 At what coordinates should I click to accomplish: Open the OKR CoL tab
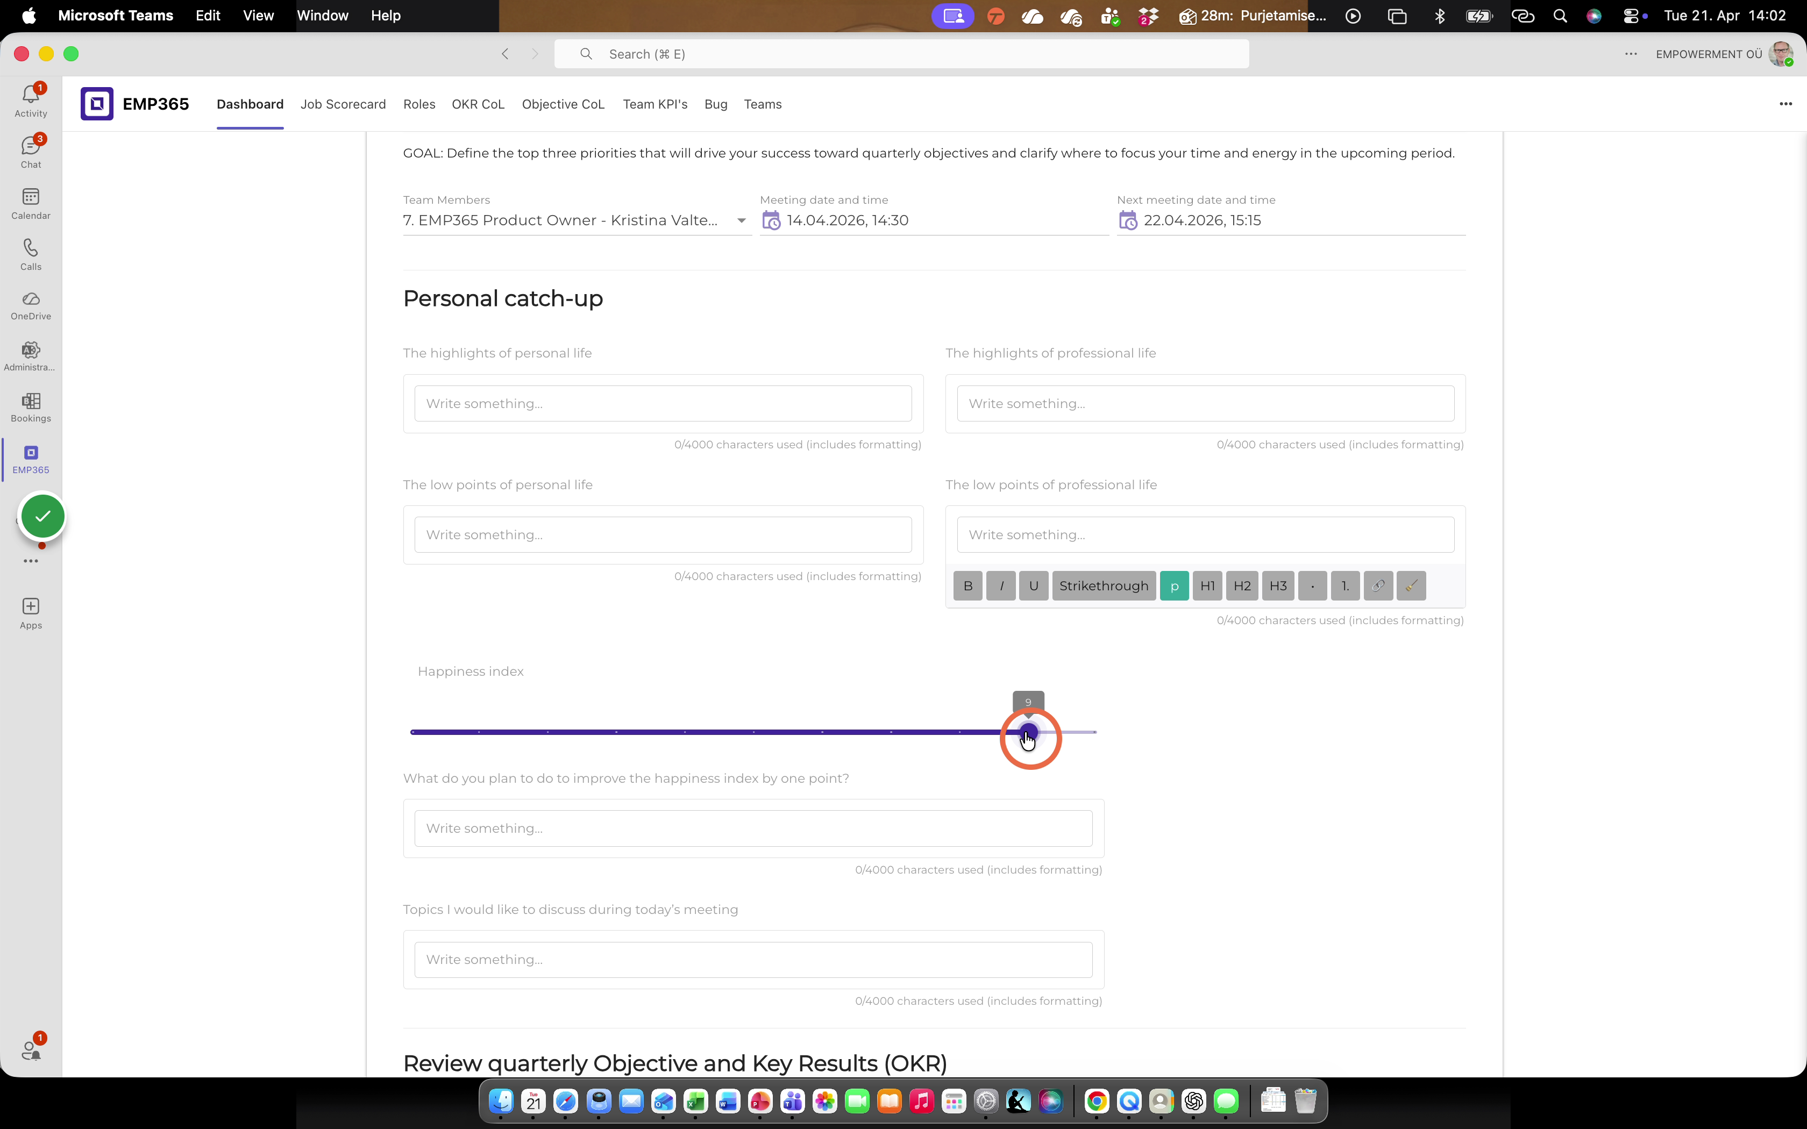click(478, 104)
